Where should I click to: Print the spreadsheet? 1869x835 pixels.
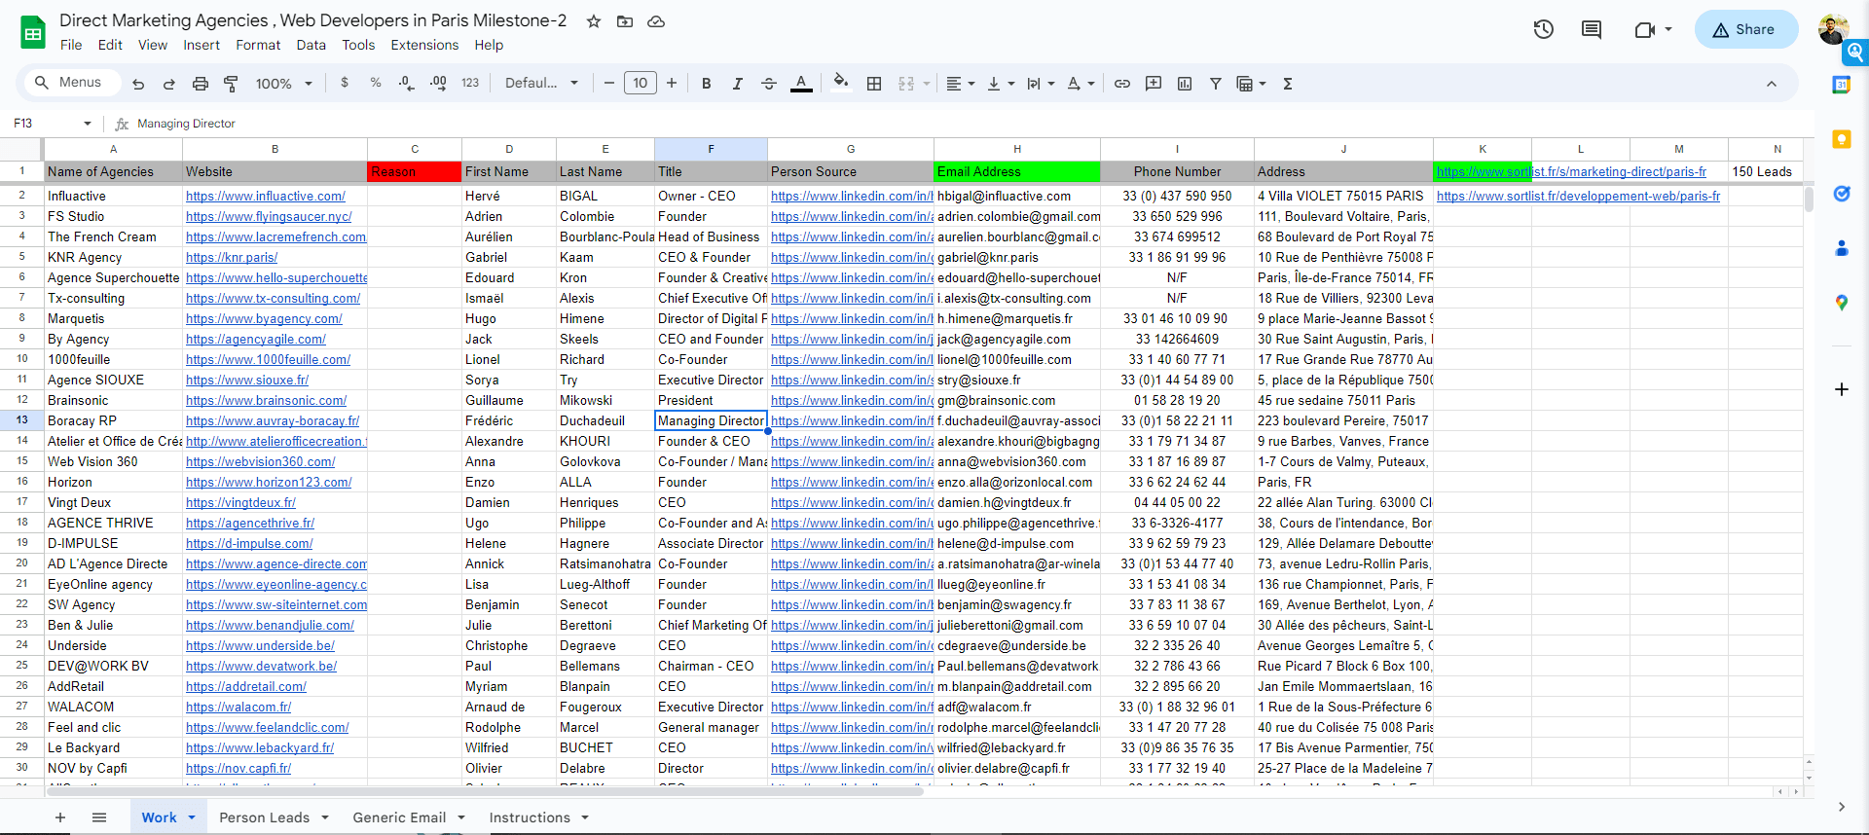[201, 84]
